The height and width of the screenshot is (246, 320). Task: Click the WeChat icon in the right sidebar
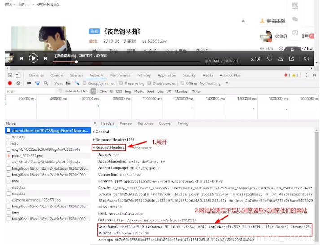click(x=295, y=19)
